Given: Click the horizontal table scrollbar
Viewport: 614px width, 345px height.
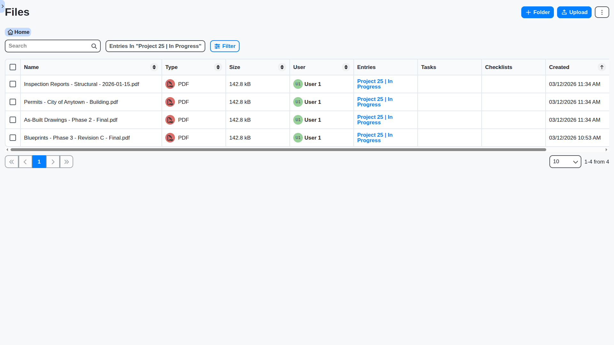Looking at the screenshot, I should pos(278,150).
